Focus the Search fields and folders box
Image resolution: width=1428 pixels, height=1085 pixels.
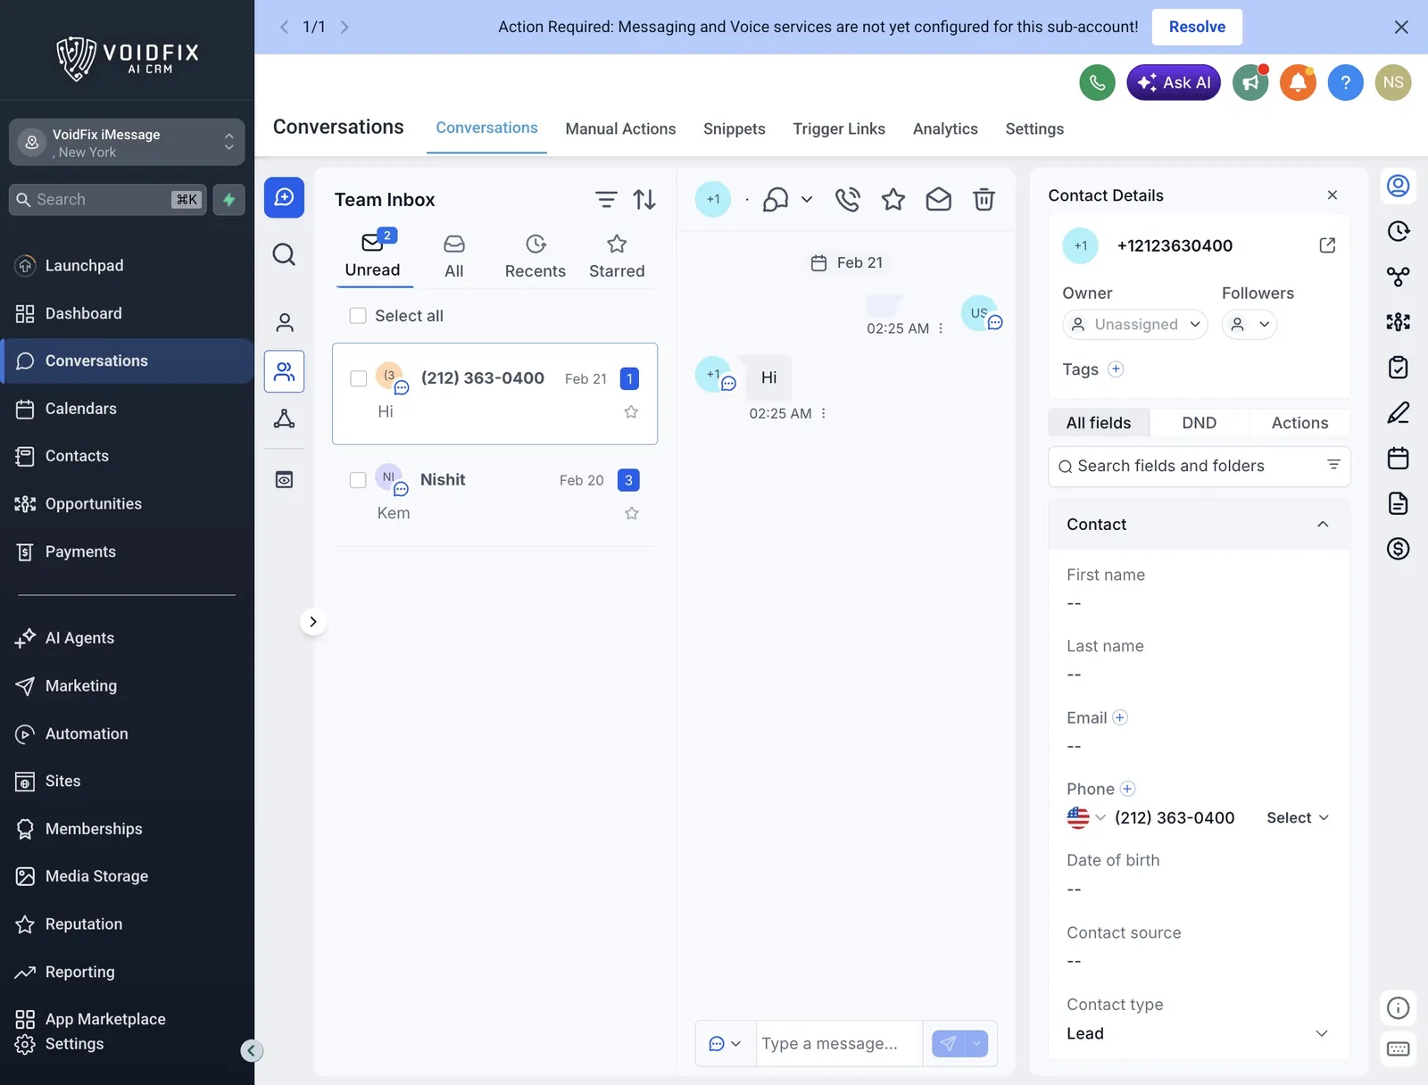1199,466
